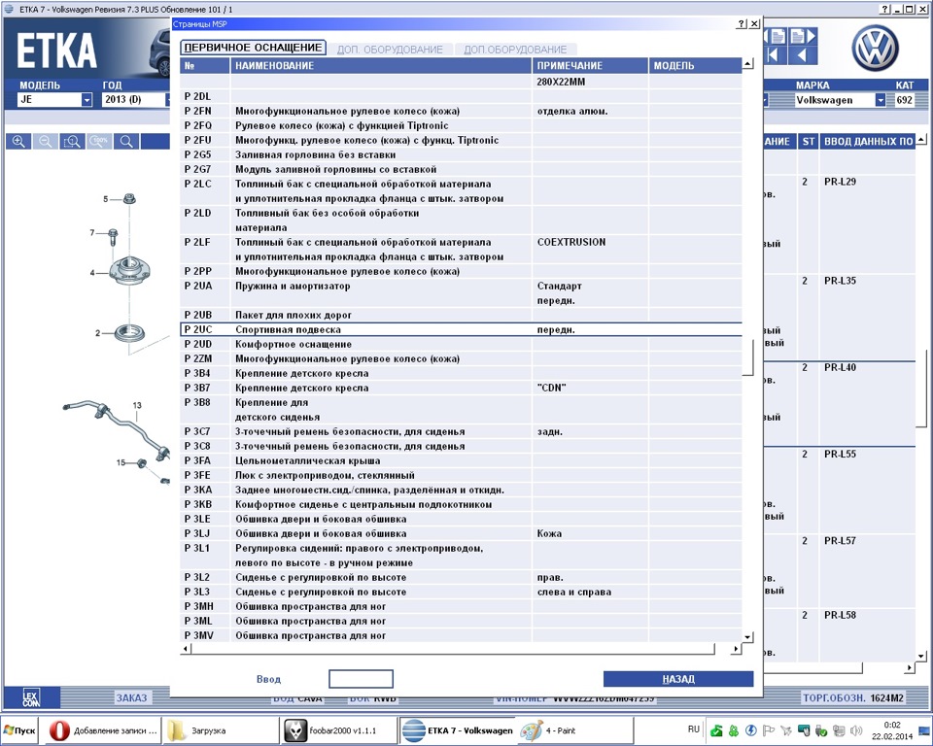Click the ГОД 2013 (D) field
933x746 pixels.
[x=134, y=99]
